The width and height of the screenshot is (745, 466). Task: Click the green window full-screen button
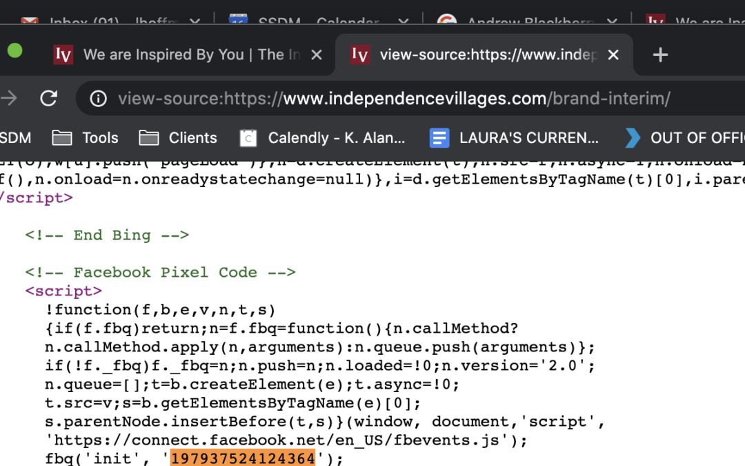click(x=14, y=50)
